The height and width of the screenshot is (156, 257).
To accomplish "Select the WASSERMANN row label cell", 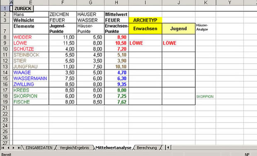I will [31, 78].
